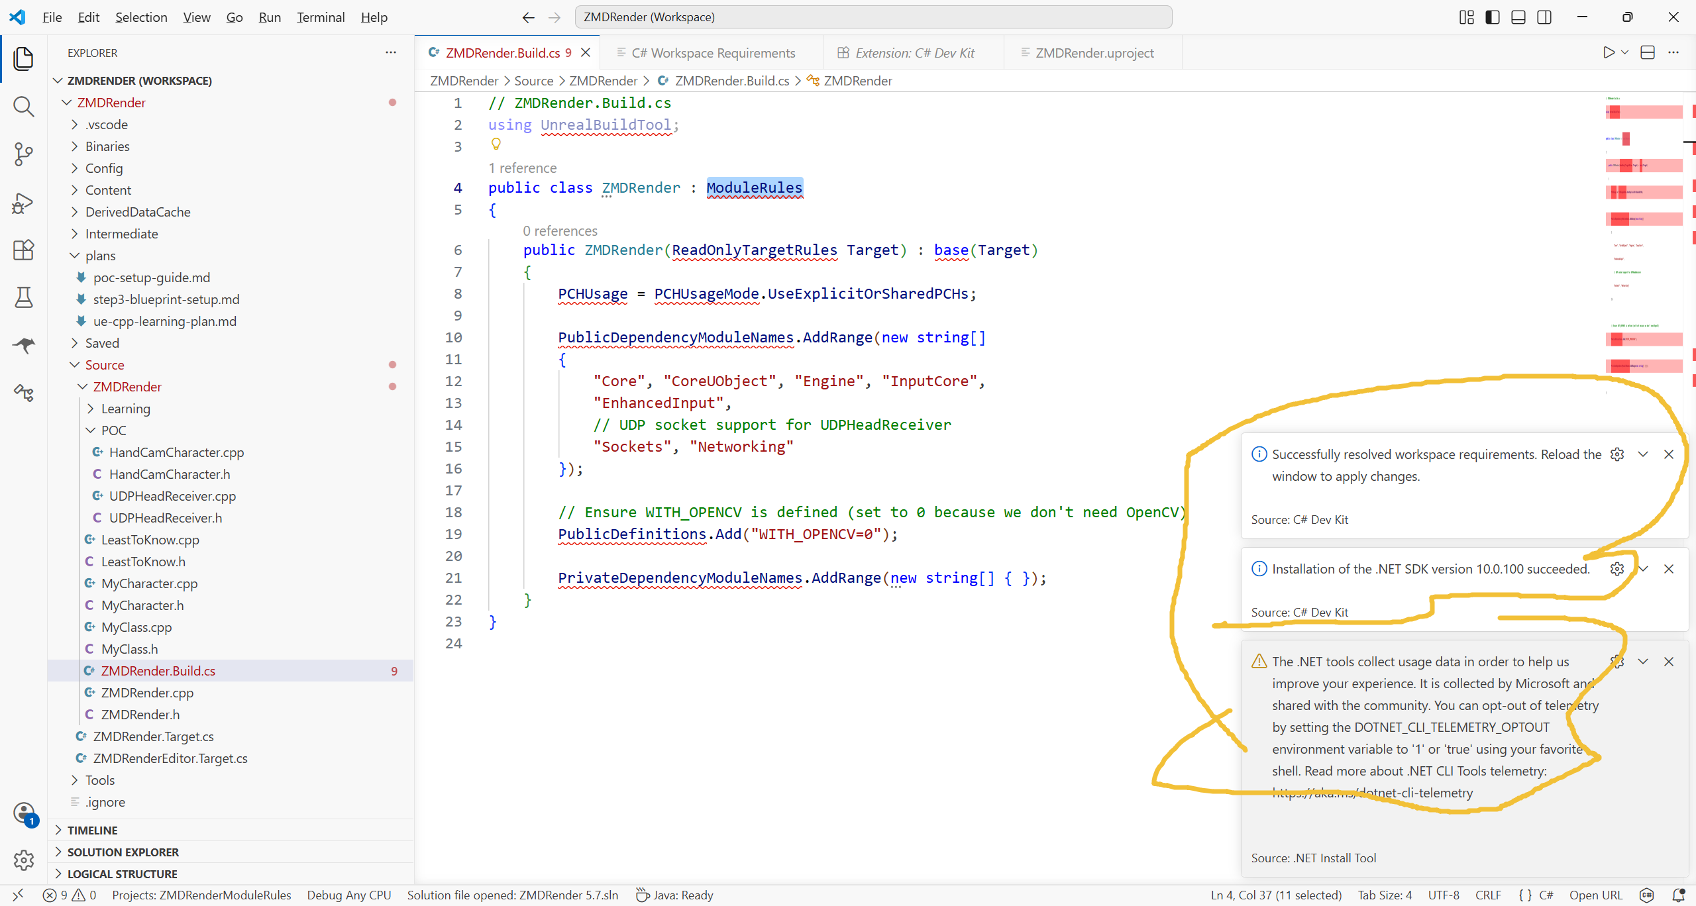
Task: Open the notifications bell in the status bar
Action: coord(1678,895)
